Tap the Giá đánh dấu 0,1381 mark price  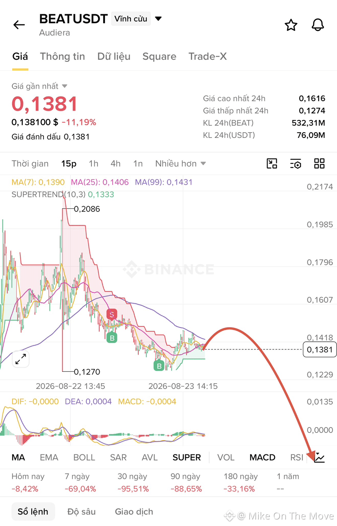coord(50,137)
